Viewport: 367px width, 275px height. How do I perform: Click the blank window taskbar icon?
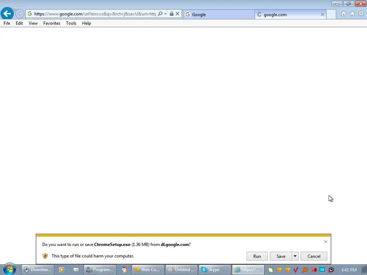(x=76, y=270)
